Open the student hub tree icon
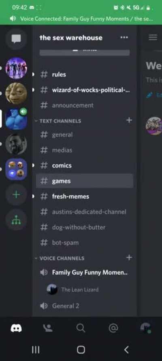 (x=16, y=220)
